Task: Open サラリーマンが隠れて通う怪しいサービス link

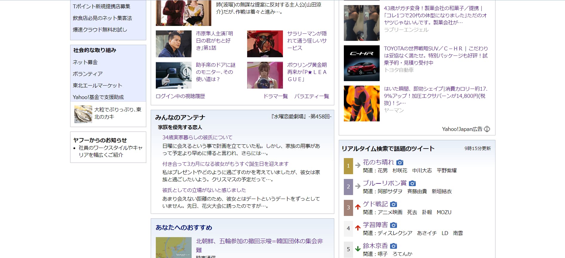Action: pos(307,41)
